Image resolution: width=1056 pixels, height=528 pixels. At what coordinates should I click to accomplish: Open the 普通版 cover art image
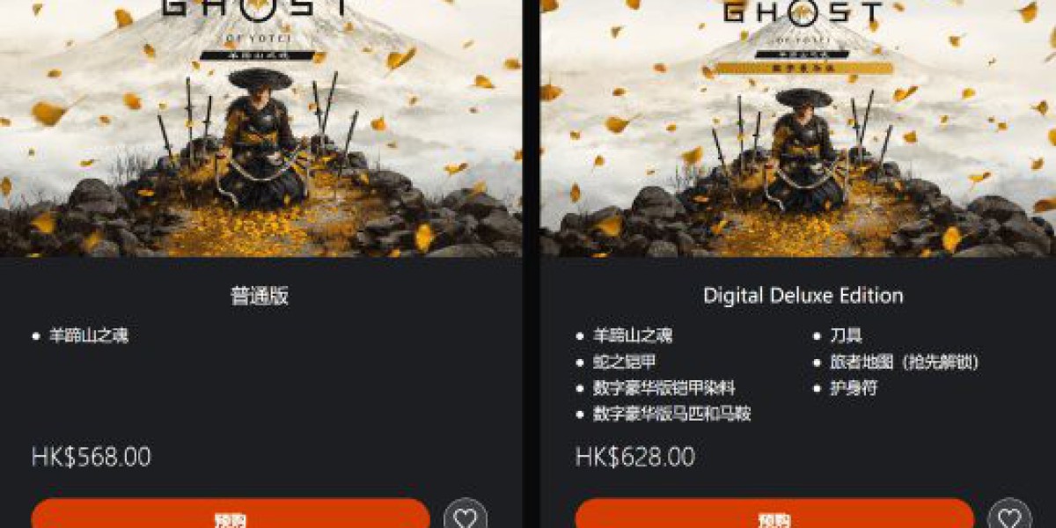pos(260,128)
